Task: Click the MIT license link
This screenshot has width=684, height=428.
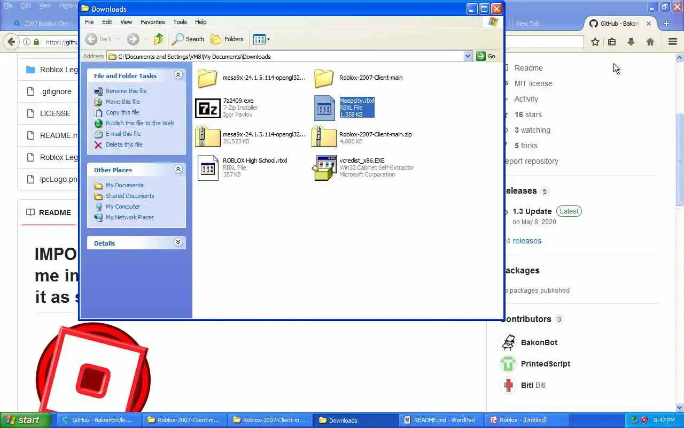Action: coord(533,83)
